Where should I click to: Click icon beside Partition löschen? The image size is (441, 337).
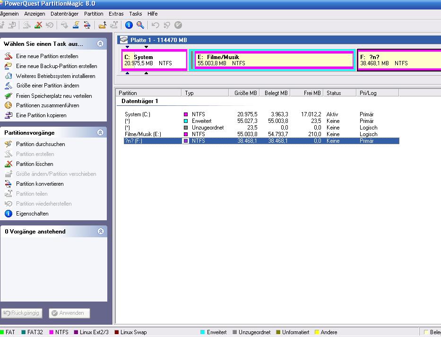9,164
